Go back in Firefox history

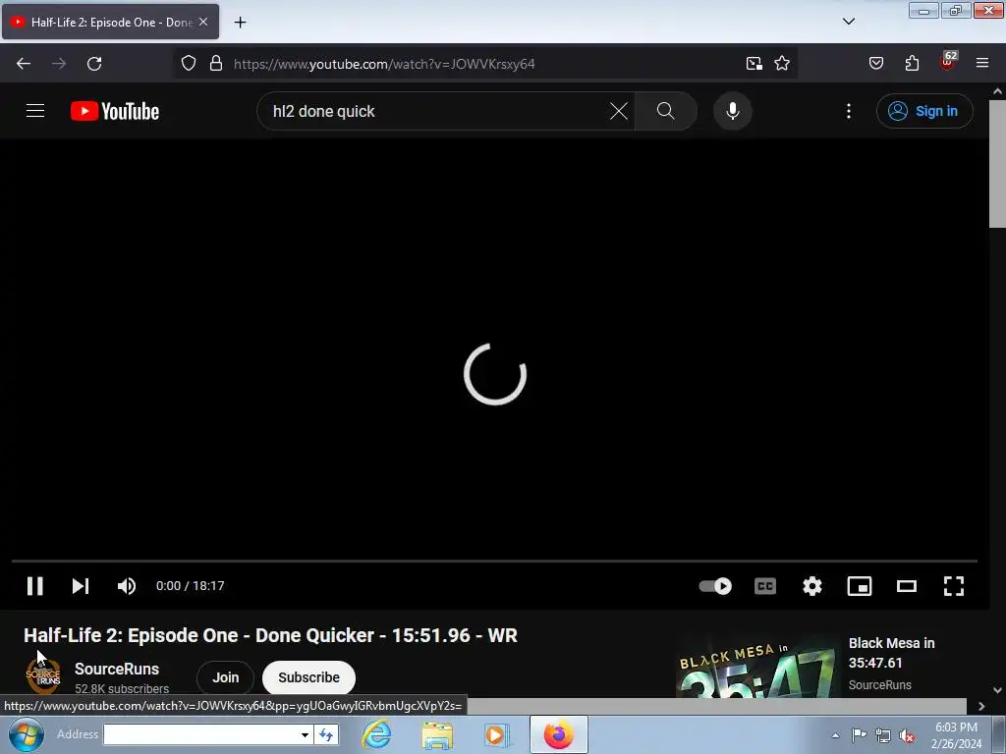[24, 64]
